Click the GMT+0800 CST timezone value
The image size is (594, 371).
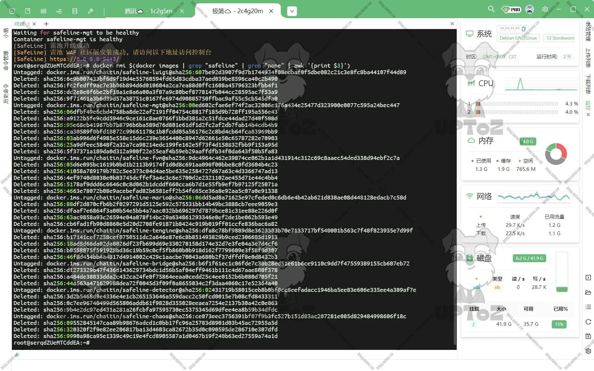500,57
